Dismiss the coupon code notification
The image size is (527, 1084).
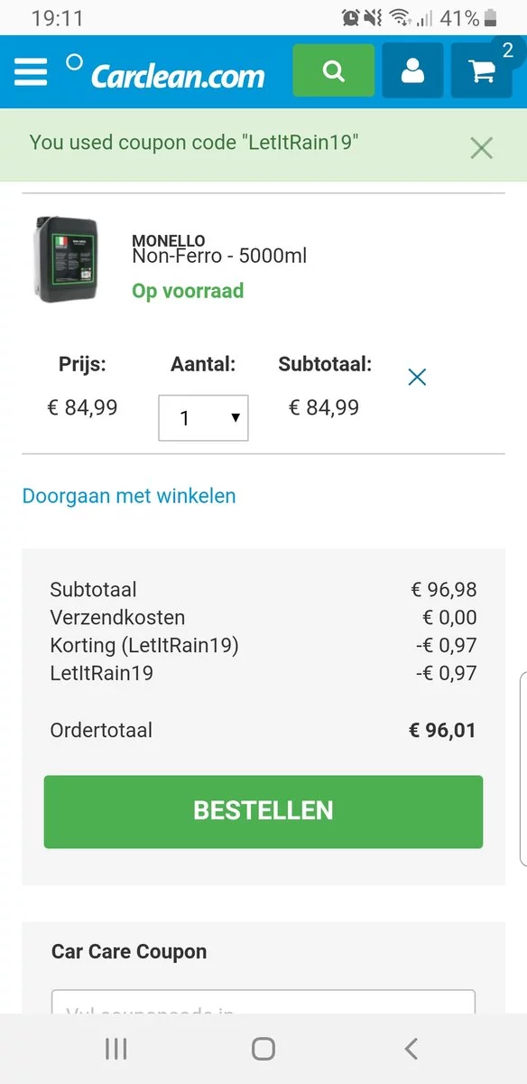point(481,148)
